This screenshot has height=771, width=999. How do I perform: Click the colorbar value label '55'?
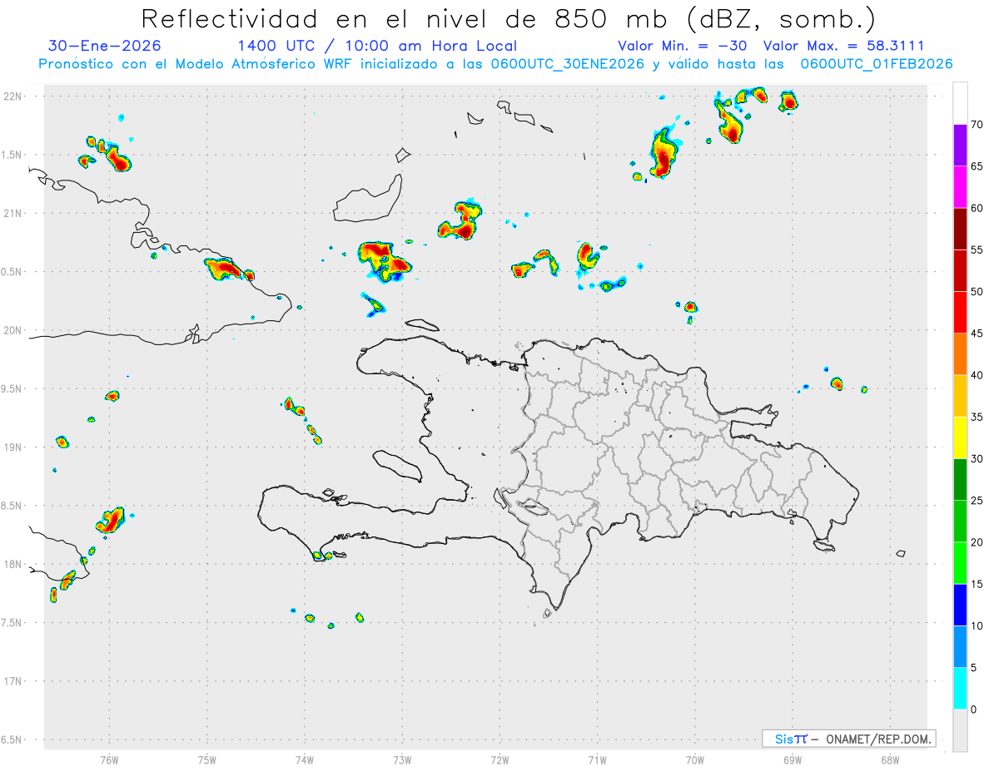point(977,250)
